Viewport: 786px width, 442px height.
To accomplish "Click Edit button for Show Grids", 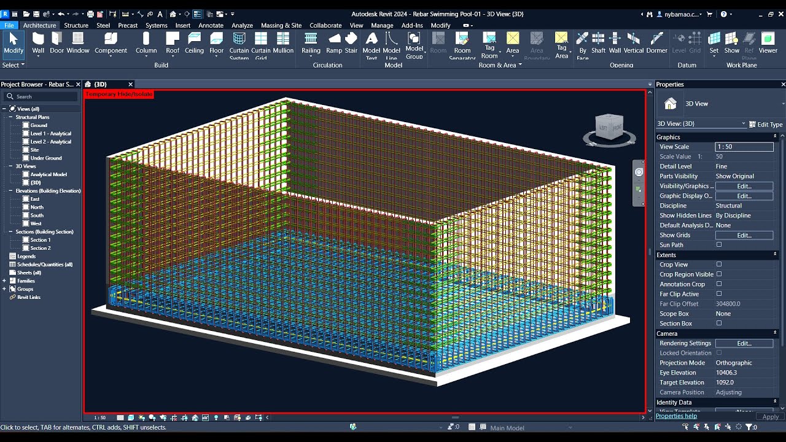I will 744,235.
